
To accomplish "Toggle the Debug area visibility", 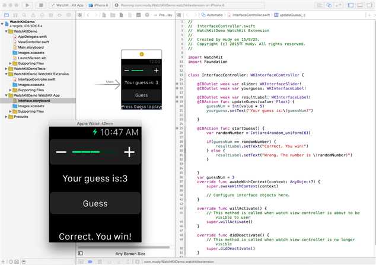I will (x=360, y=5).
